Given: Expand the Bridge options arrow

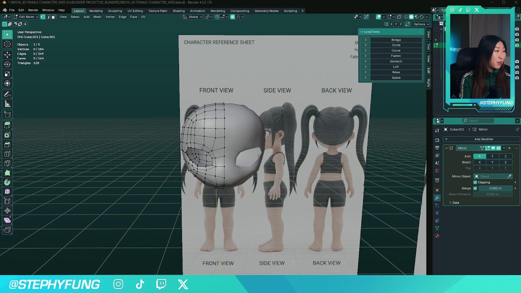Looking at the screenshot, I should coord(366,40).
